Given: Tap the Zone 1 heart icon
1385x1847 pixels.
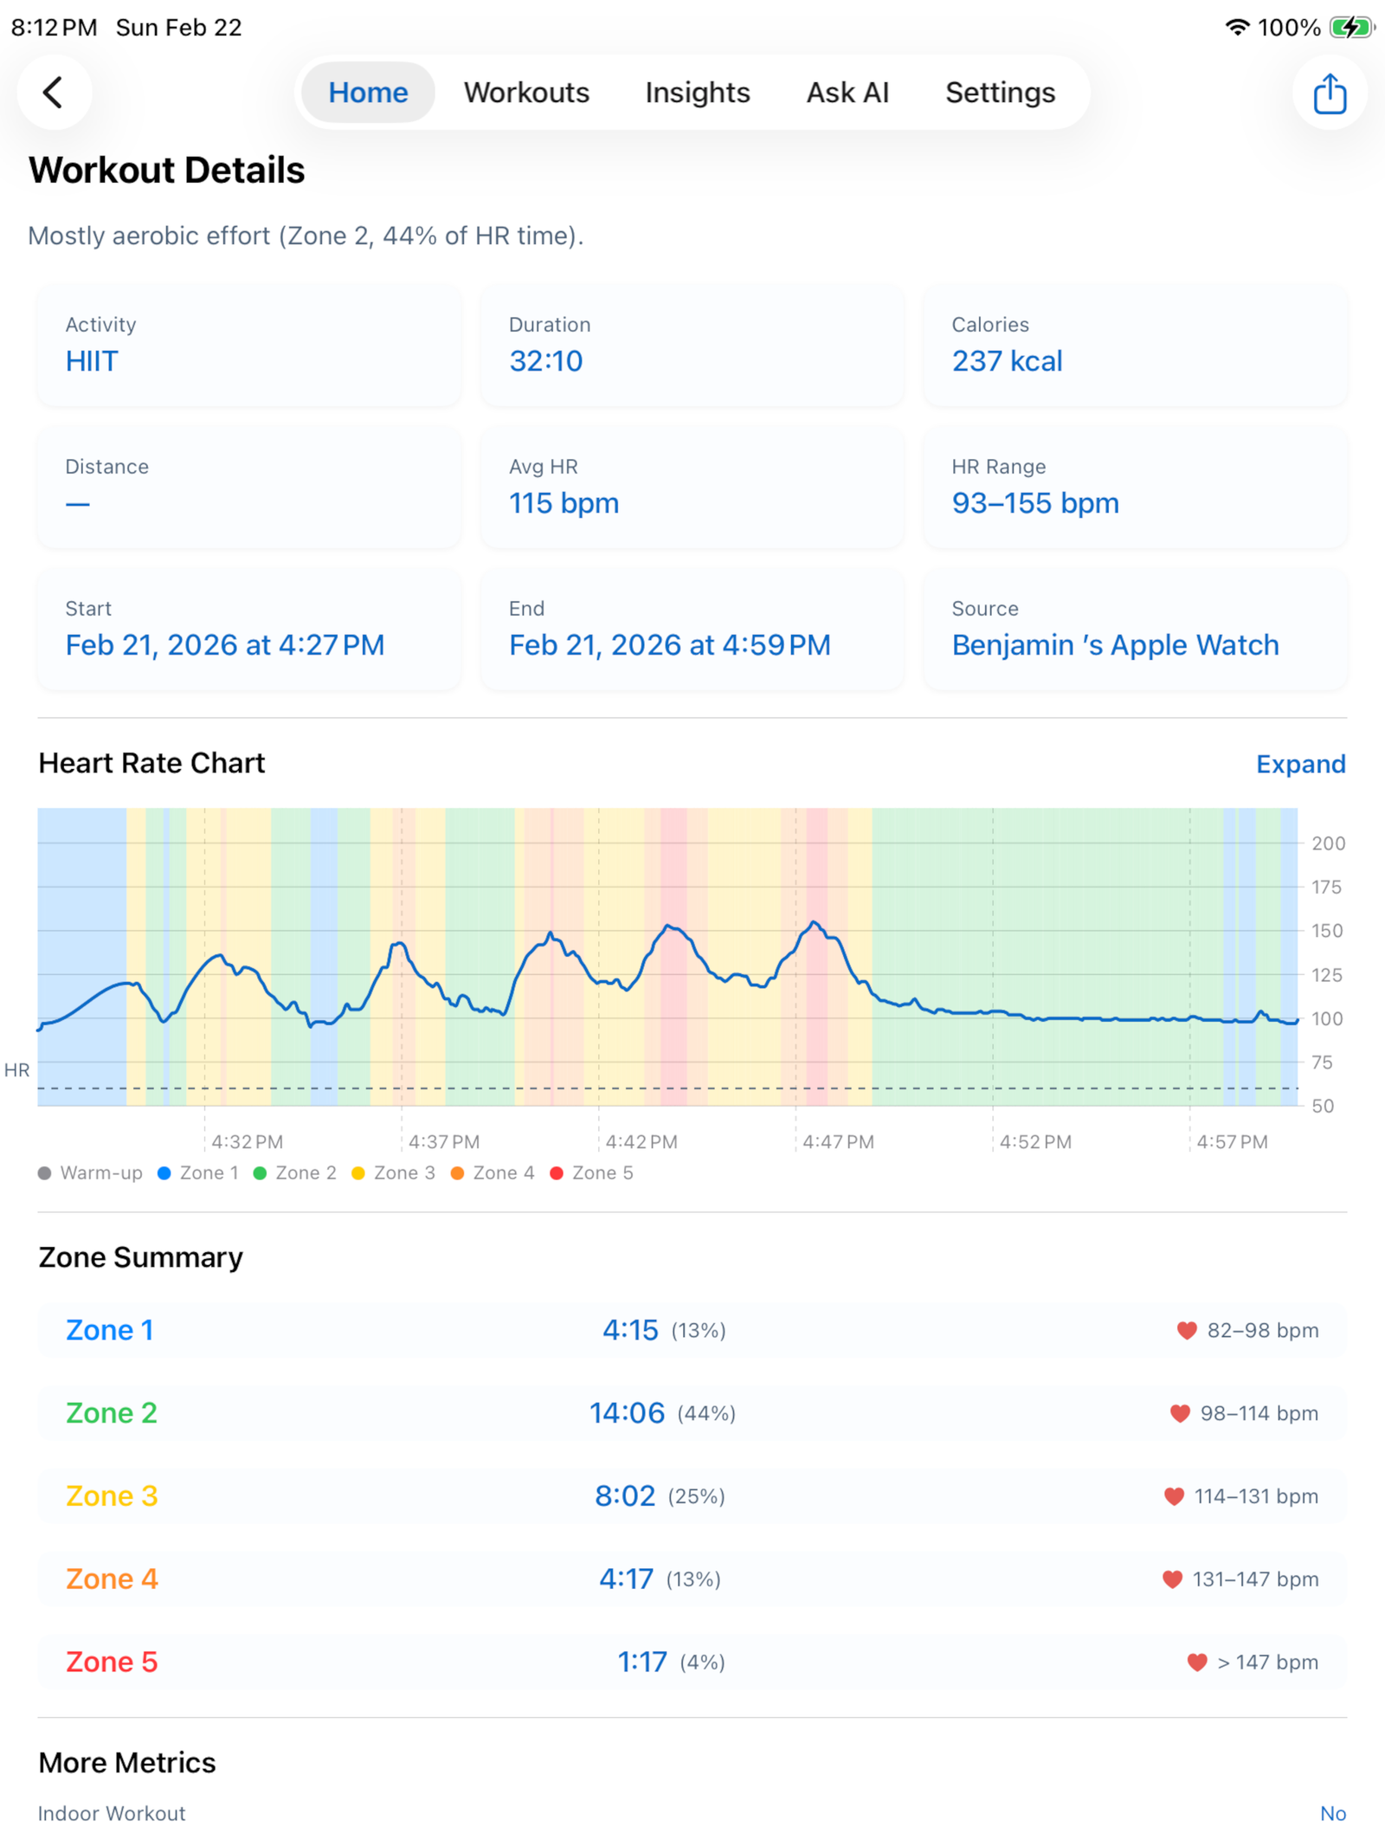Looking at the screenshot, I should coord(1186,1330).
